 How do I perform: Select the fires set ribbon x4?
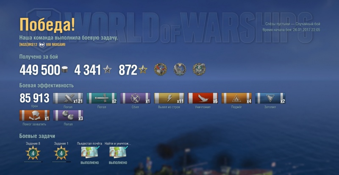click(x=236, y=98)
